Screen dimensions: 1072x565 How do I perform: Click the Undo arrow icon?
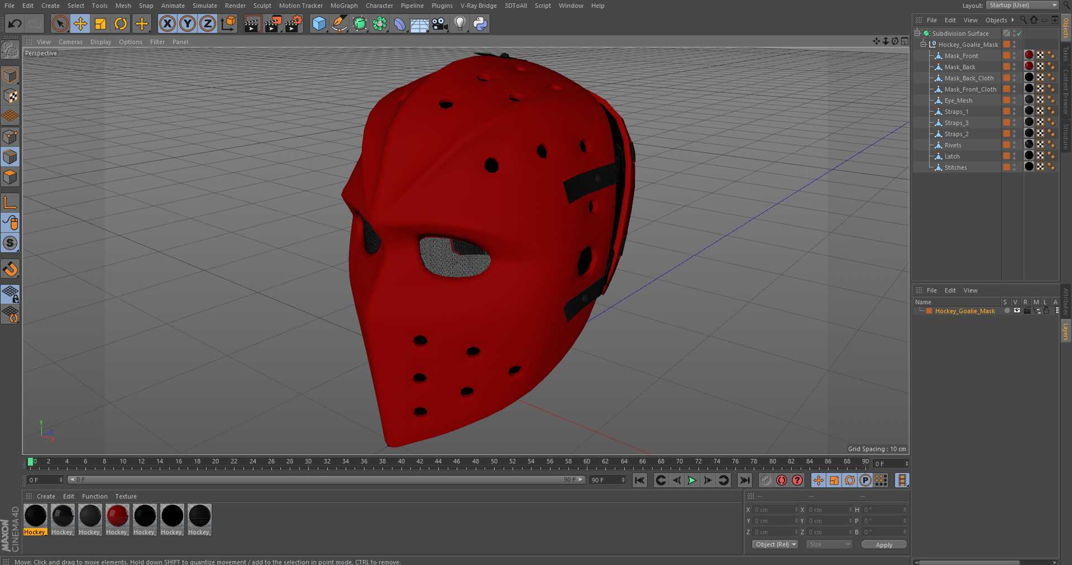point(15,23)
